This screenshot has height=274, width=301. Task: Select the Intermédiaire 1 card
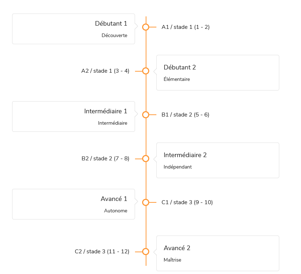click(x=73, y=117)
